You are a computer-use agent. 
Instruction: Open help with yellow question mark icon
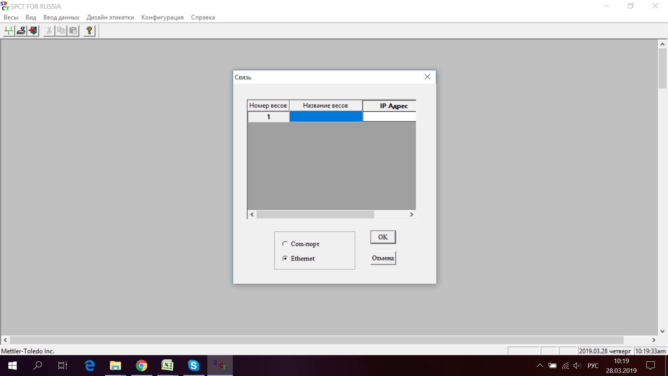[x=89, y=31]
